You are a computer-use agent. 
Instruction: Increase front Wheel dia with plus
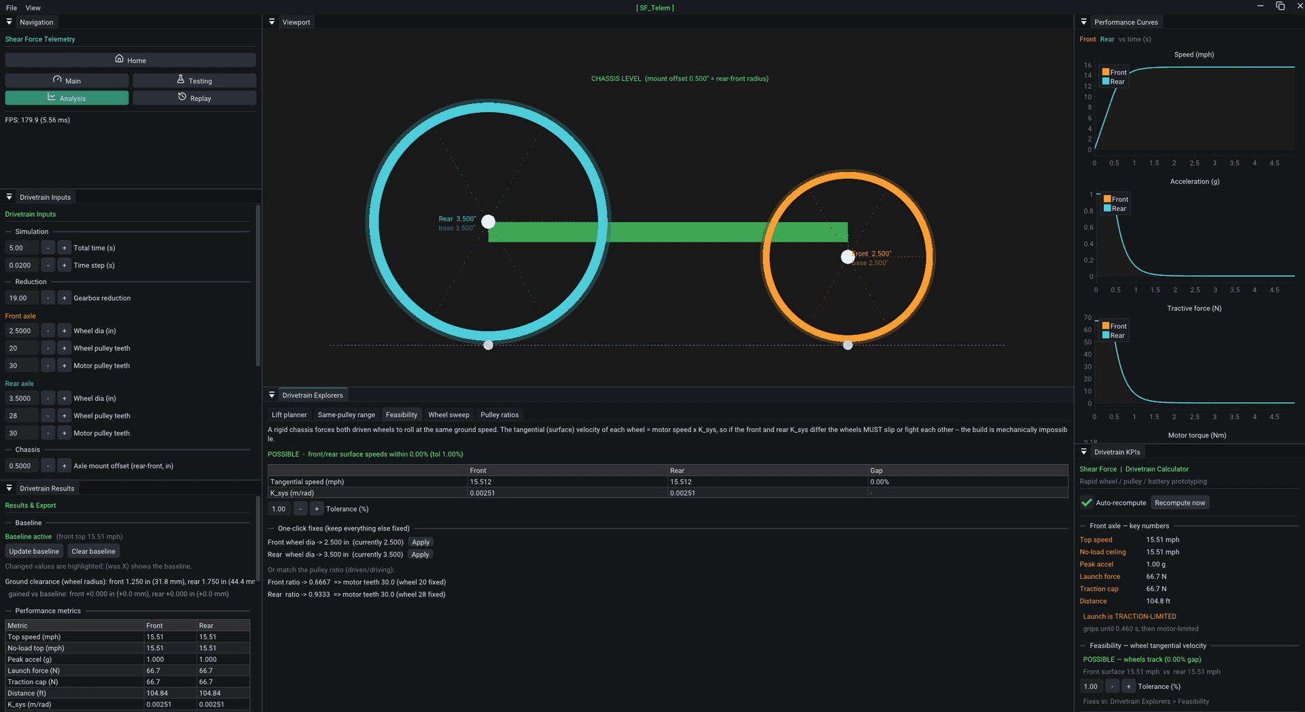coord(64,331)
